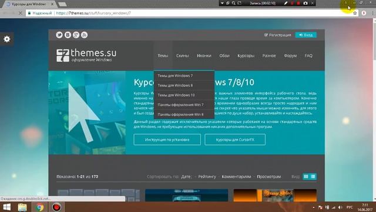Take a snapshot with camera icon

point(305,3)
